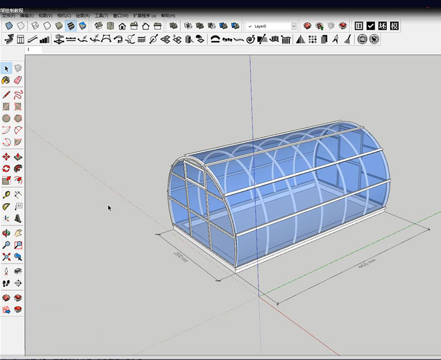Enable Shaded with Textures style
Image resolution: width=441 pixels, height=360 pixels.
71,26
